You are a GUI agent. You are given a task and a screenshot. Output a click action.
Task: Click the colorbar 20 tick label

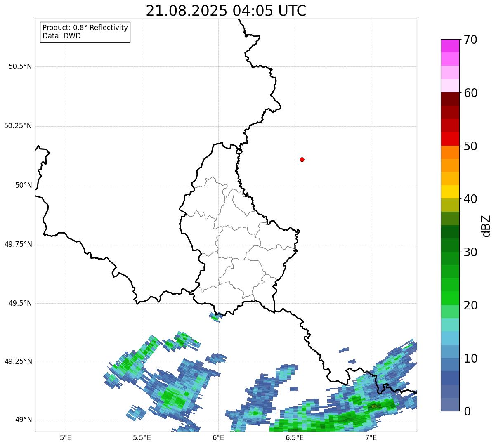point(470,305)
